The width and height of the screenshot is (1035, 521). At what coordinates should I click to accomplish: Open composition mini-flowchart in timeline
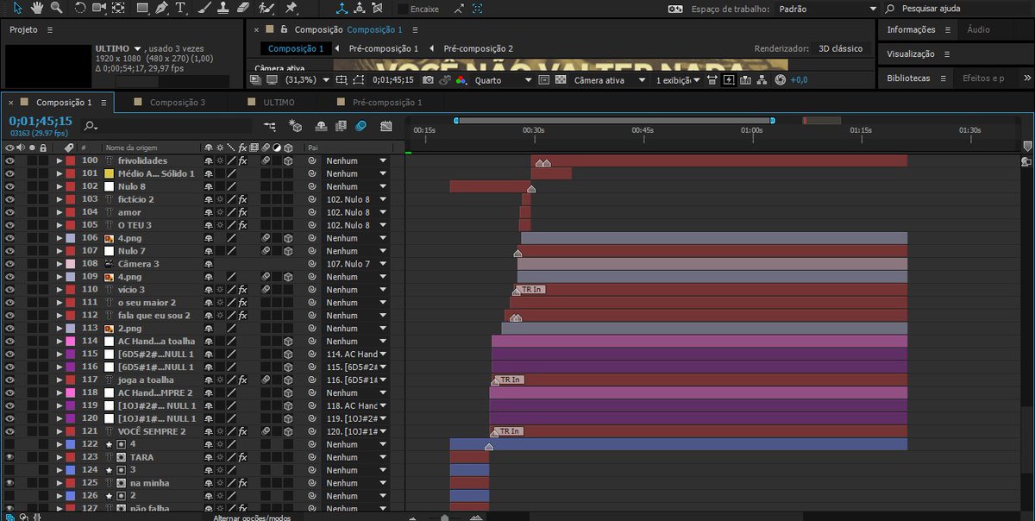269,126
